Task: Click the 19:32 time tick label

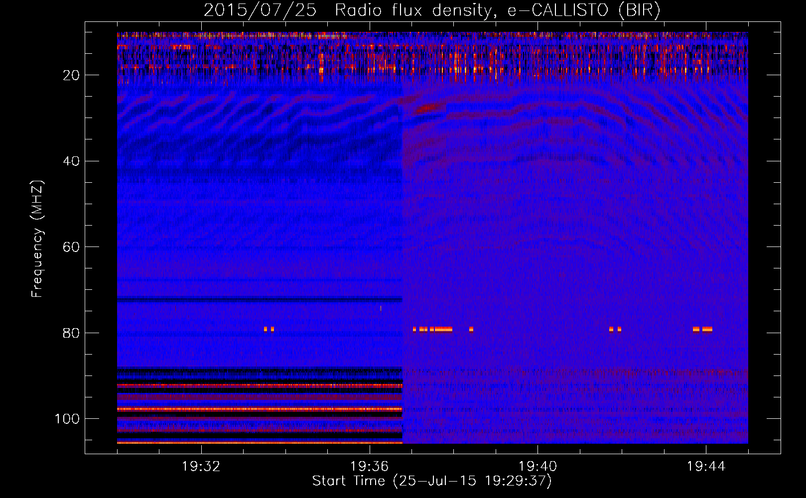Action: pos(201,467)
